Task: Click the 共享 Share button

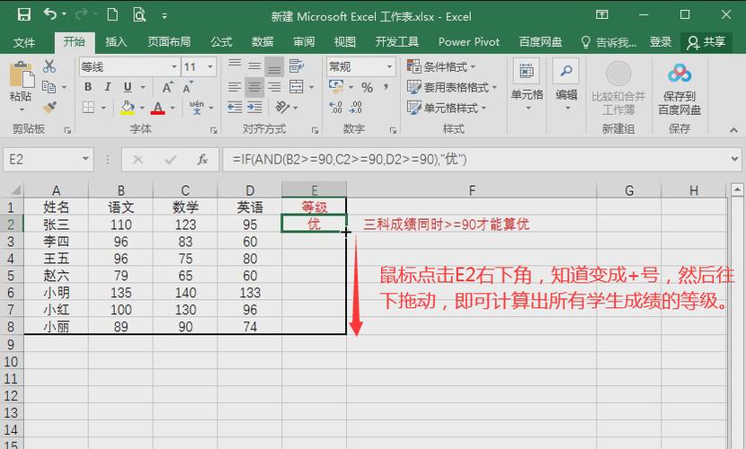Action: [706, 42]
